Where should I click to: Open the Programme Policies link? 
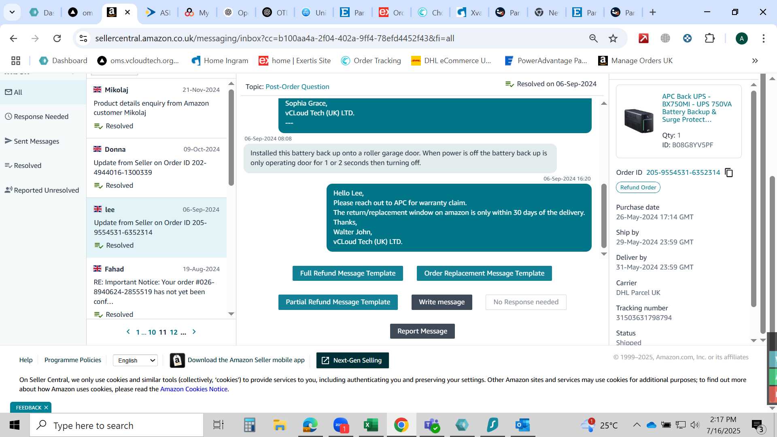[x=73, y=360]
